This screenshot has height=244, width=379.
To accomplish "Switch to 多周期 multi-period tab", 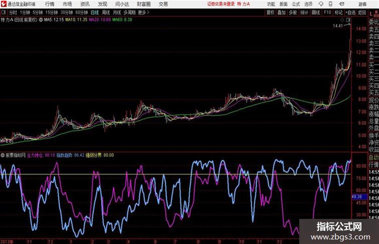I will point(130,12).
